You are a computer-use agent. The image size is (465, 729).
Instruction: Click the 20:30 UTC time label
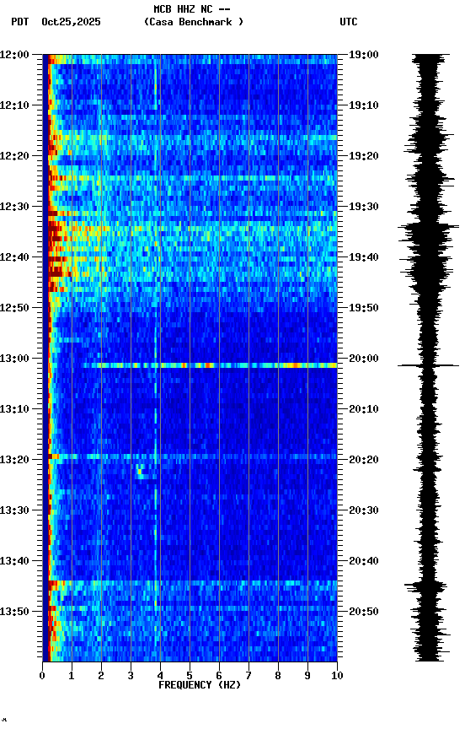pos(363,510)
